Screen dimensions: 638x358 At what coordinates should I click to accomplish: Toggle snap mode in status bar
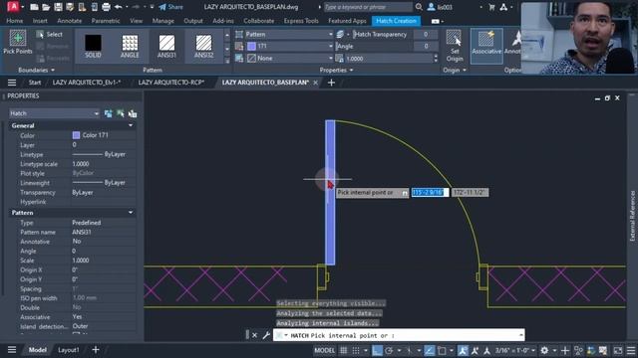coord(356,350)
